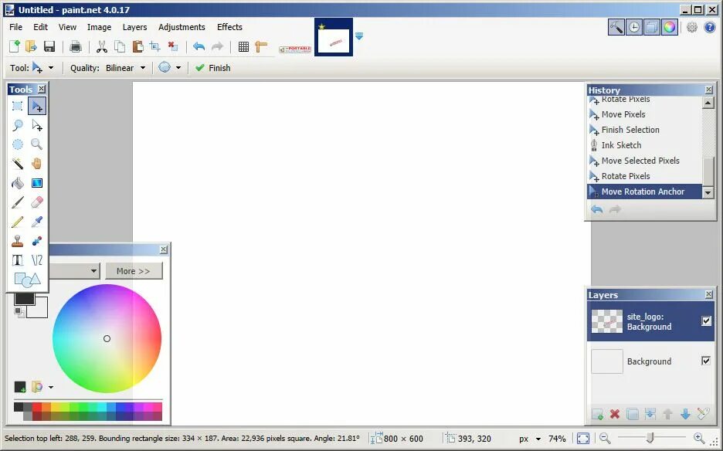
Task: Select the Move Selected Pixels tool
Action: pos(37,106)
